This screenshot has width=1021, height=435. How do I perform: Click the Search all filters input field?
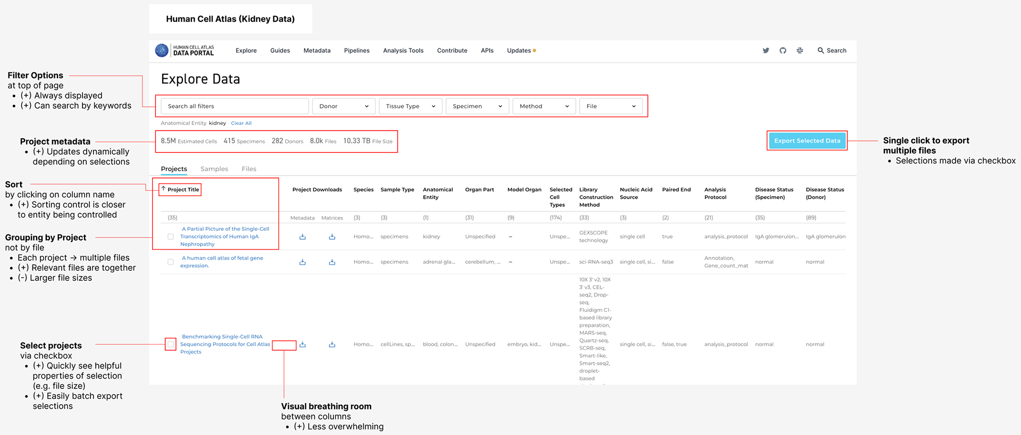click(x=235, y=106)
